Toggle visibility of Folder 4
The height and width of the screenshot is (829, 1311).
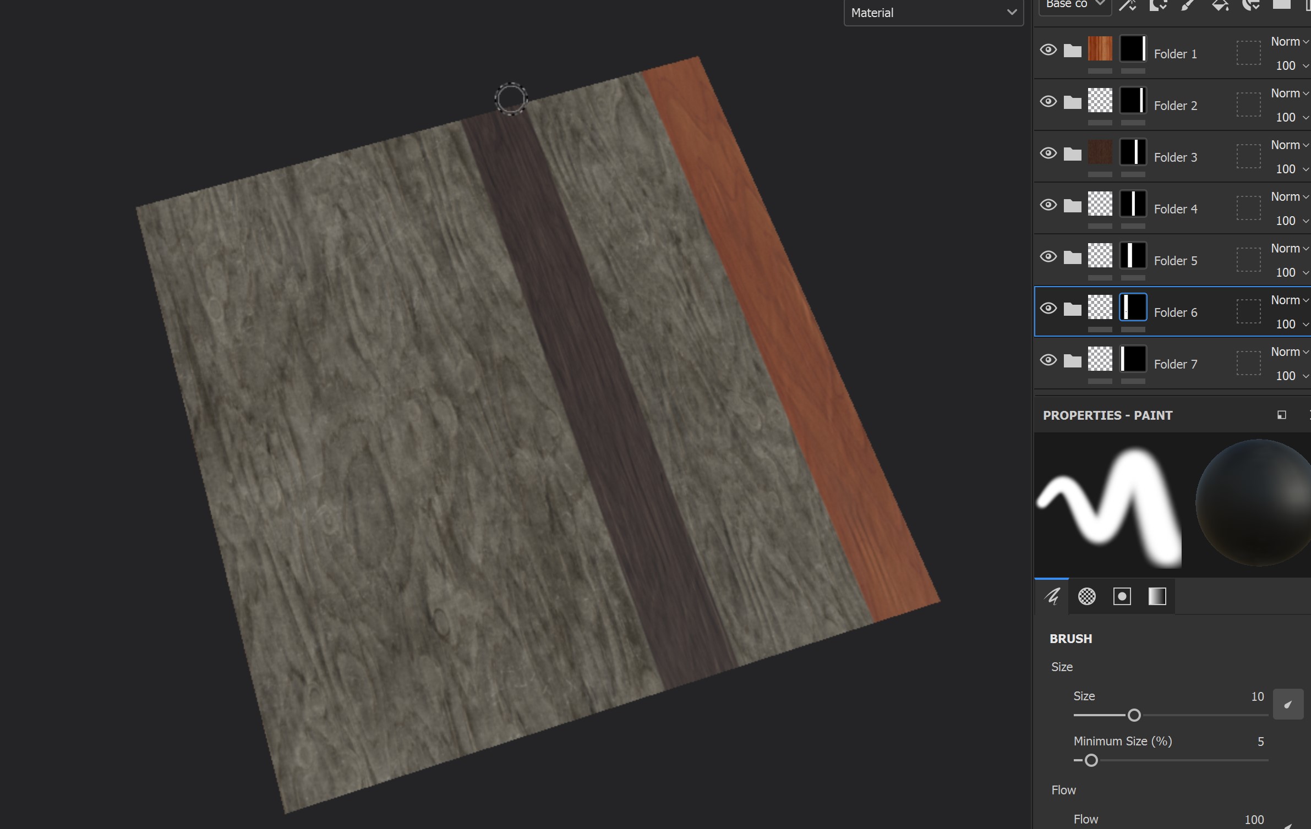(x=1048, y=205)
